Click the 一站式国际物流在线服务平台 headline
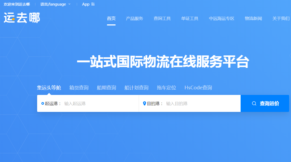 163,62
